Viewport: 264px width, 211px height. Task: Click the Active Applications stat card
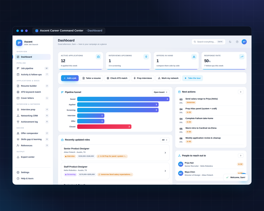(x=81, y=61)
